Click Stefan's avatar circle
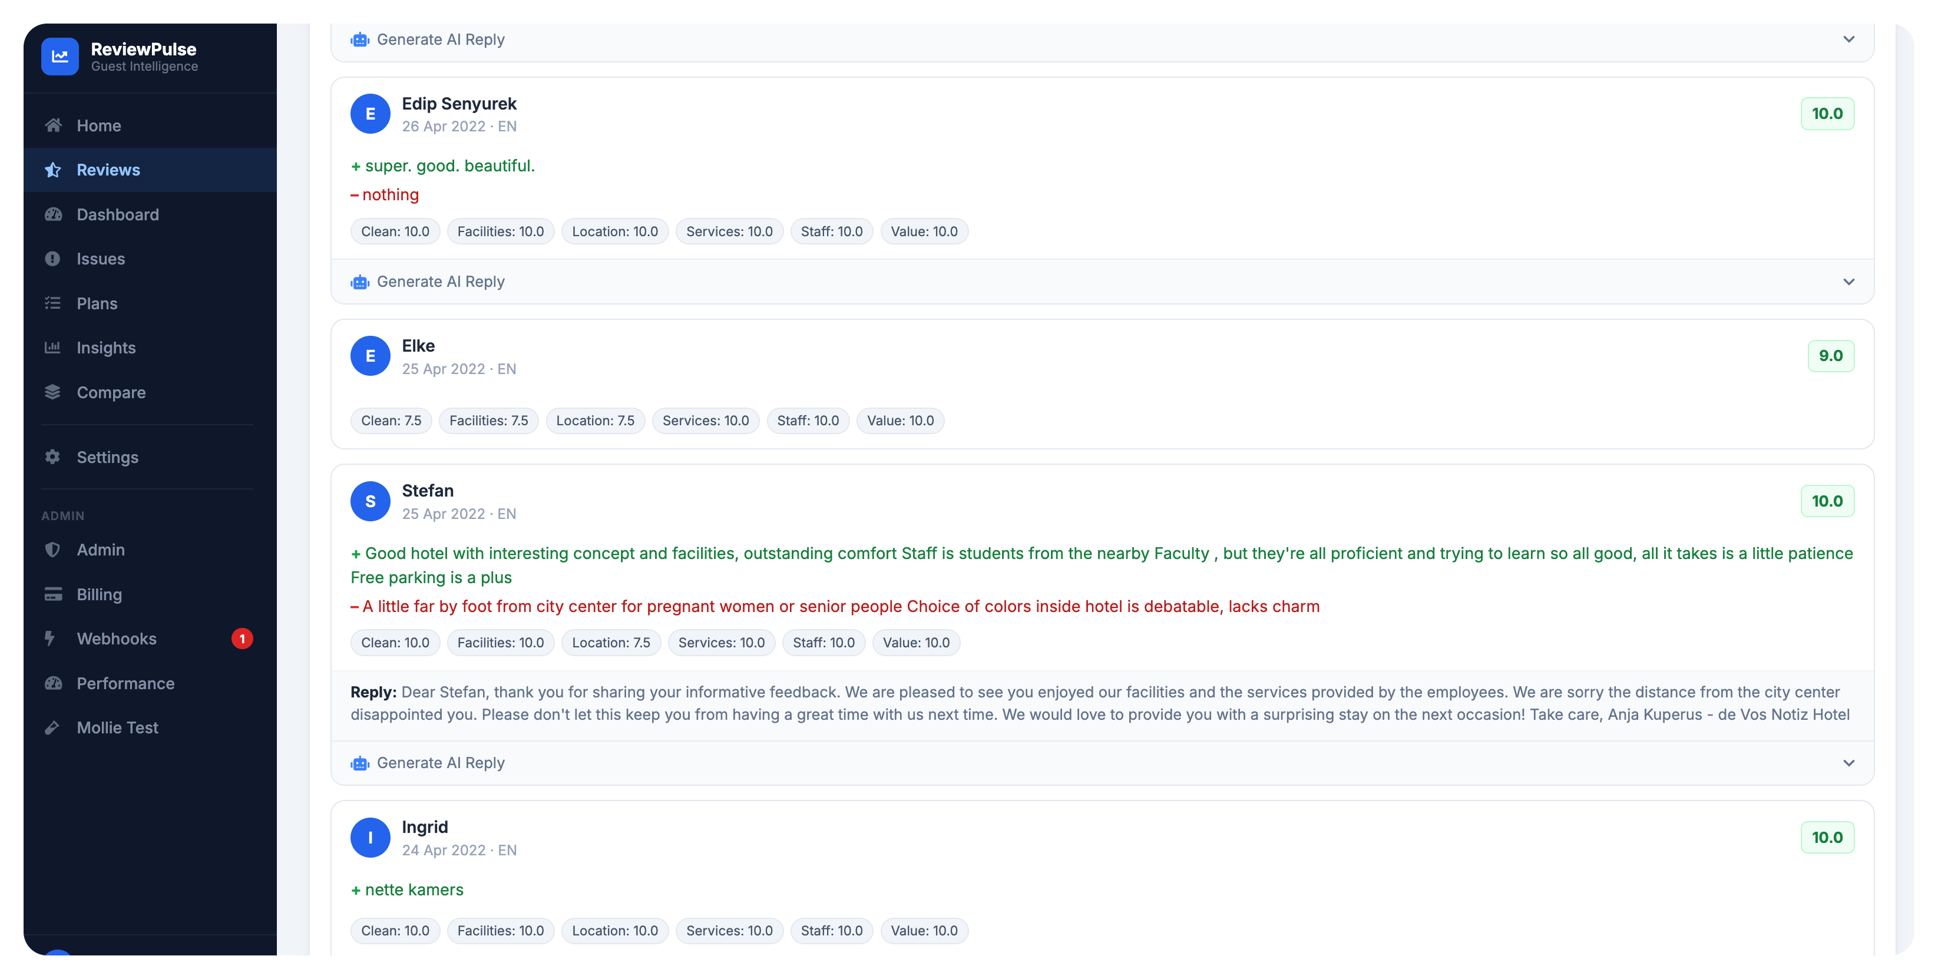This screenshot has width=1938, height=979. tap(370, 501)
